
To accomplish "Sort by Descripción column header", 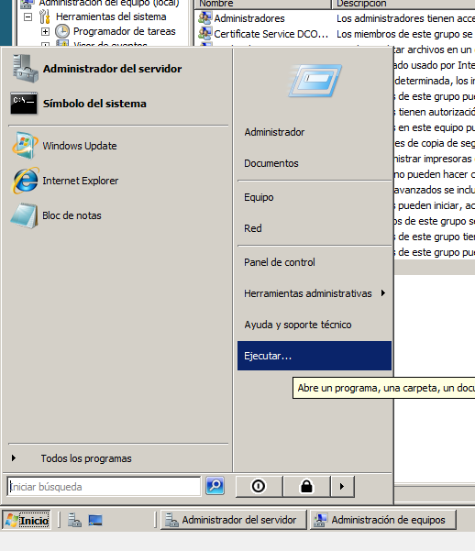I will point(403,4).
